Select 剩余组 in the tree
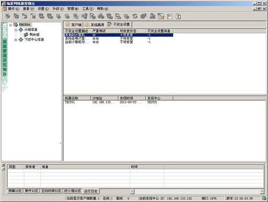 click(34, 34)
